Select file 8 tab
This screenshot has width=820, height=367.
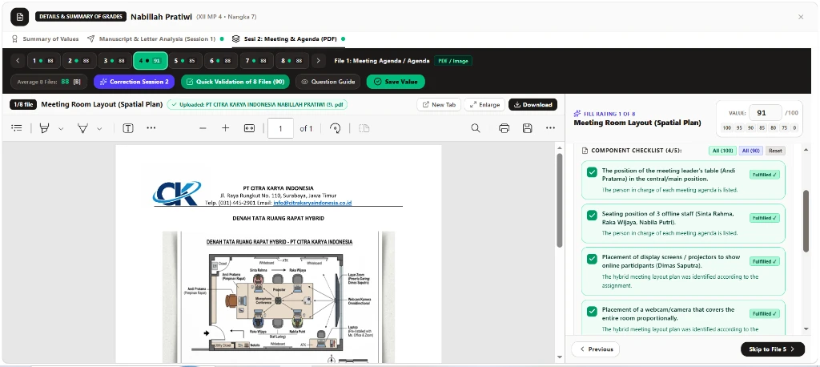(x=291, y=61)
